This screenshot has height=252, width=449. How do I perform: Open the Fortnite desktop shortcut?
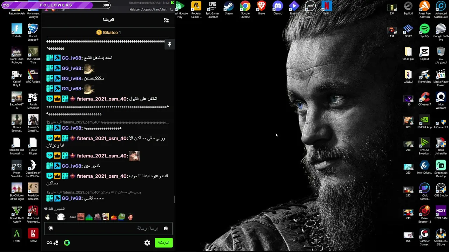pyautogui.click(x=16, y=30)
